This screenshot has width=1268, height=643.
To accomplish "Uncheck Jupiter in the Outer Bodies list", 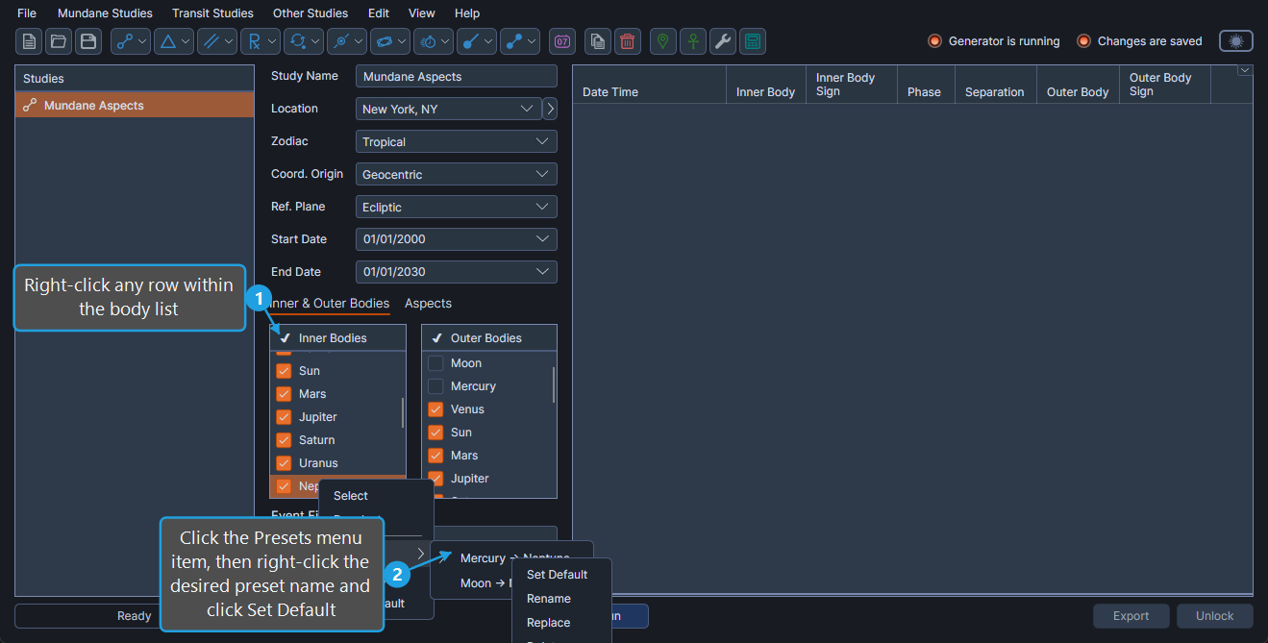I will coord(435,479).
